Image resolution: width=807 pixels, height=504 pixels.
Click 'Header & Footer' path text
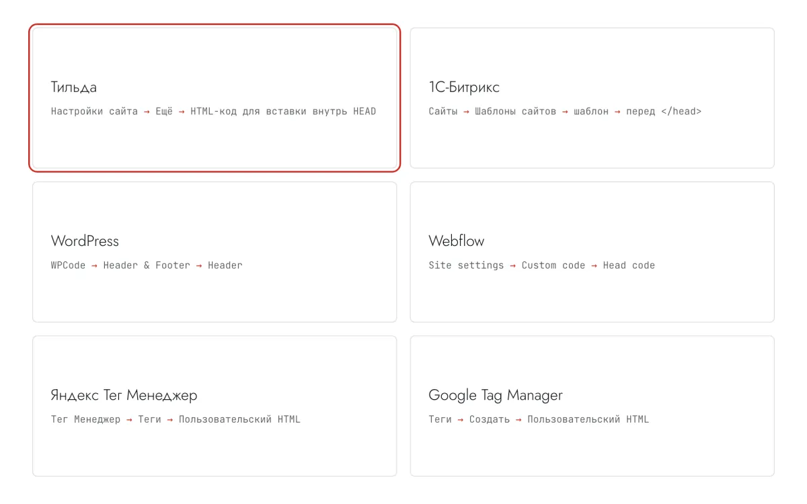(147, 265)
